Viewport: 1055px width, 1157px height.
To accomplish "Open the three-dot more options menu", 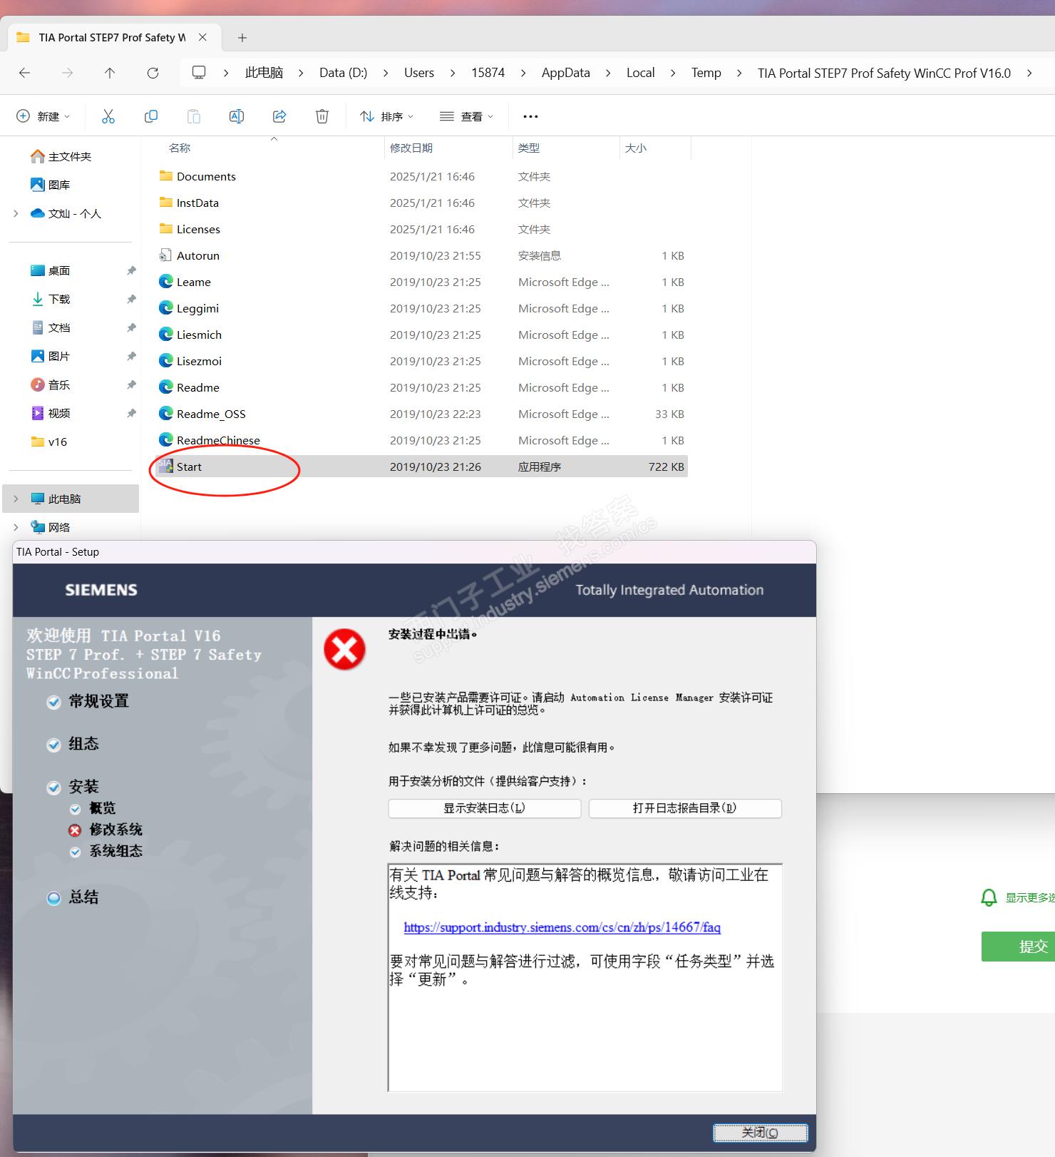I will click(x=530, y=116).
